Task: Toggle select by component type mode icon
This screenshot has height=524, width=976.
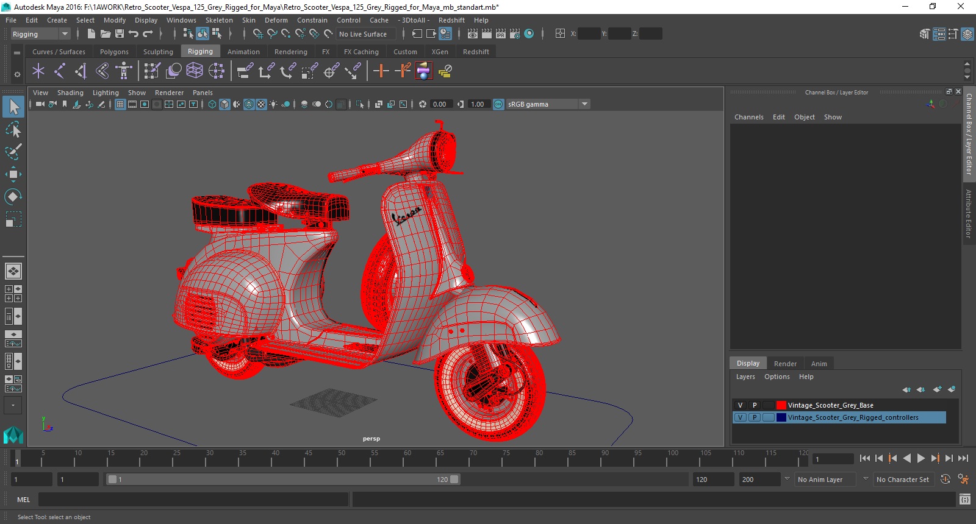Action: (x=217, y=34)
